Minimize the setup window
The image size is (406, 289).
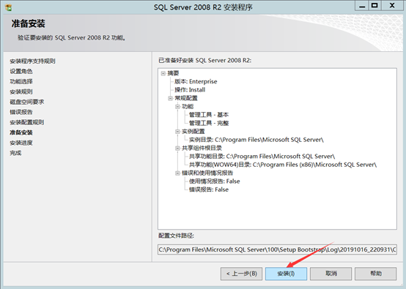(362, 6)
